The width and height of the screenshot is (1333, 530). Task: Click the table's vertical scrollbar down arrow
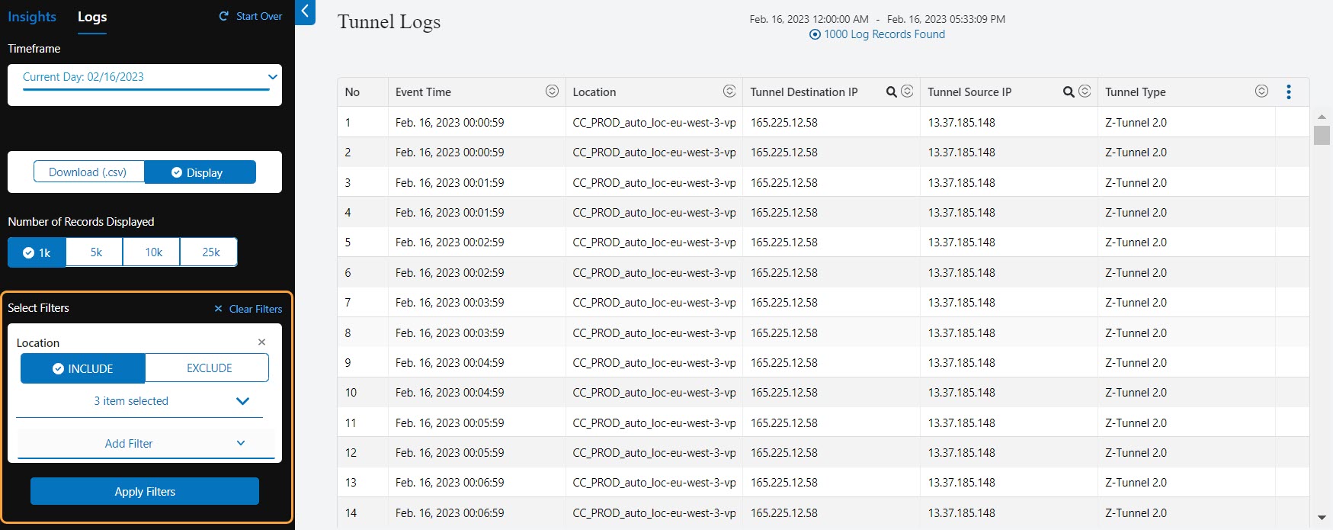coord(1322,517)
